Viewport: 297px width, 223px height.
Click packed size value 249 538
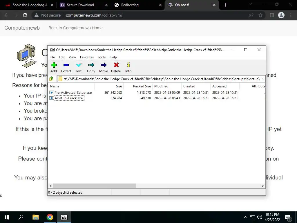coord(145,98)
